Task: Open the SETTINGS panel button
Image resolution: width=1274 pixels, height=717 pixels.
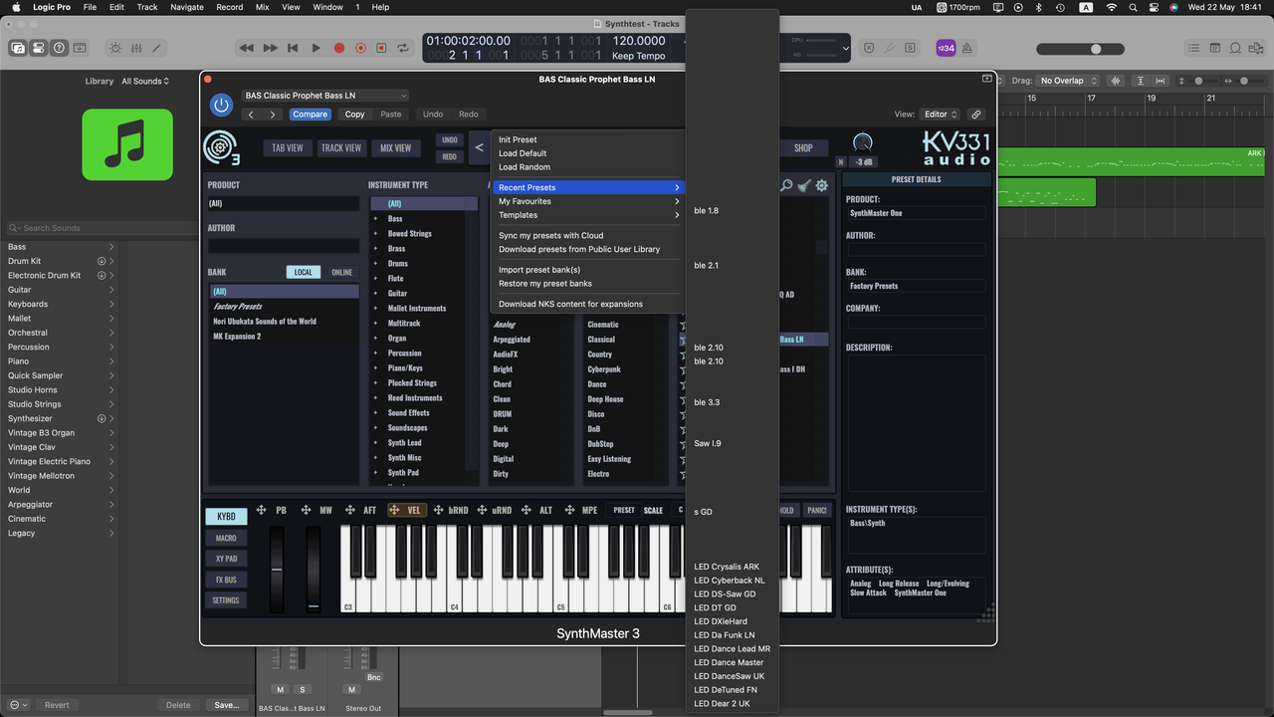Action: [226, 600]
